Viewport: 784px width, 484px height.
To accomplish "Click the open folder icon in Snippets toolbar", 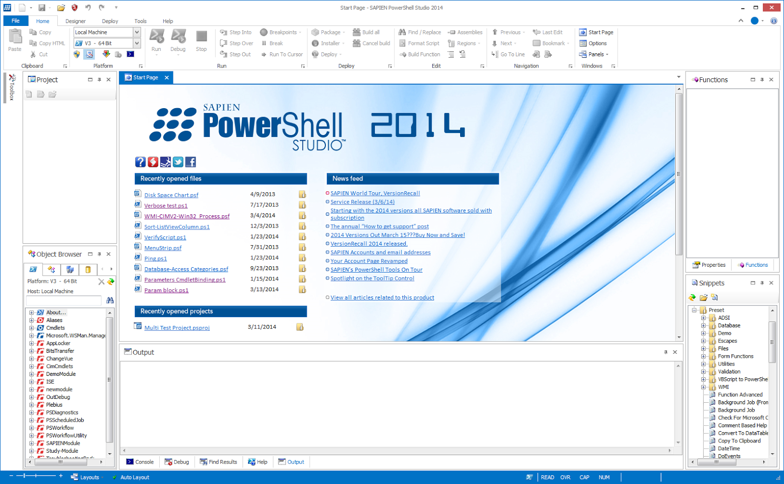I will click(x=704, y=297).
